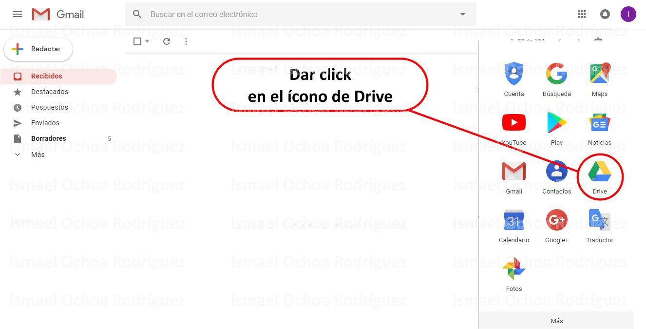Open the Contactos app icon
Image resolution: width=646 pixels, height=329 pixels.
556,172
